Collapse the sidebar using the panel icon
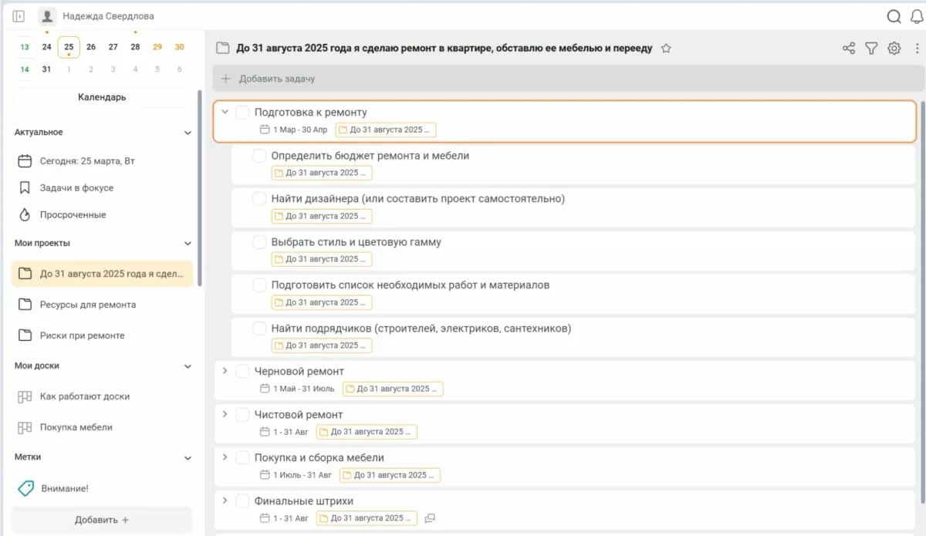Image resolution: width=926 pixels, height=536 pixels. pyautogui.click(x=17, y=15)
